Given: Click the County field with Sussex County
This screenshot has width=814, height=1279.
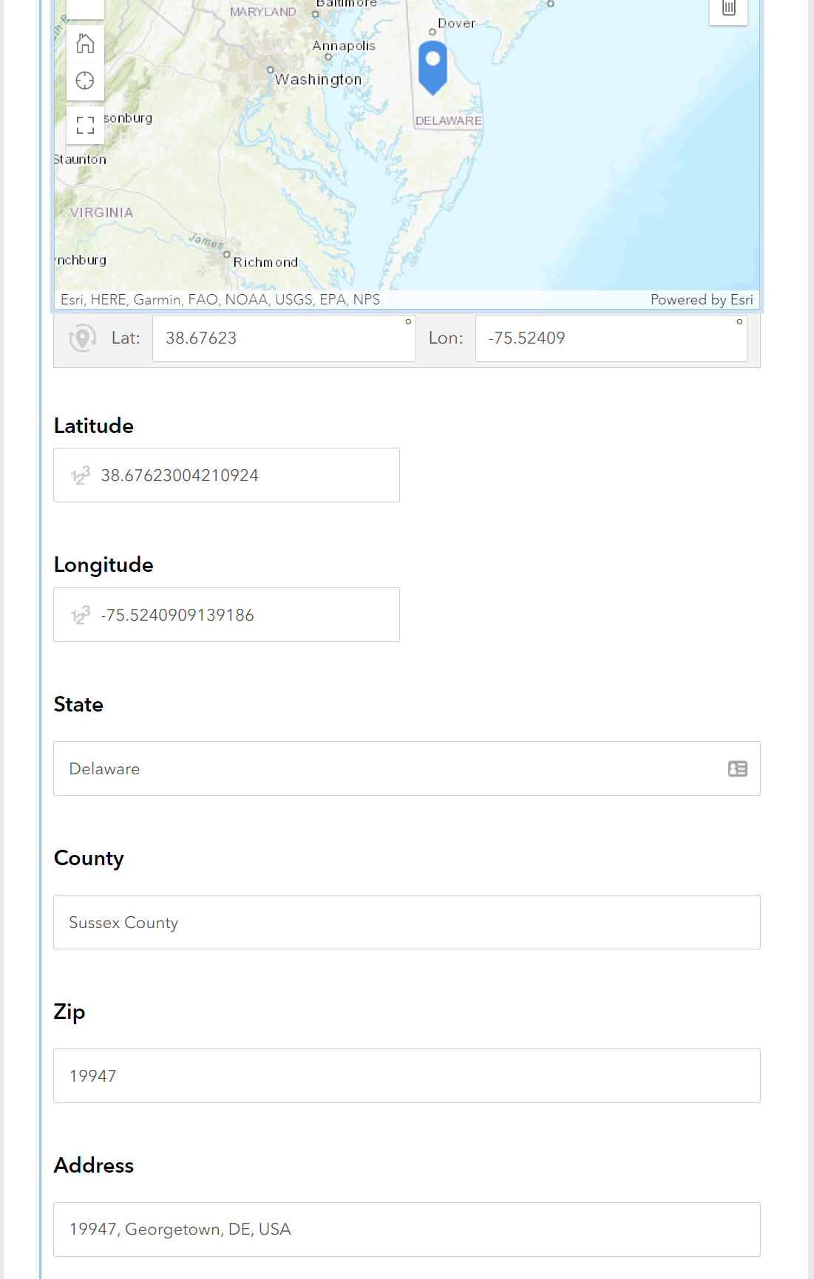Looking at the screenshot, I should [x=407, y=922].
